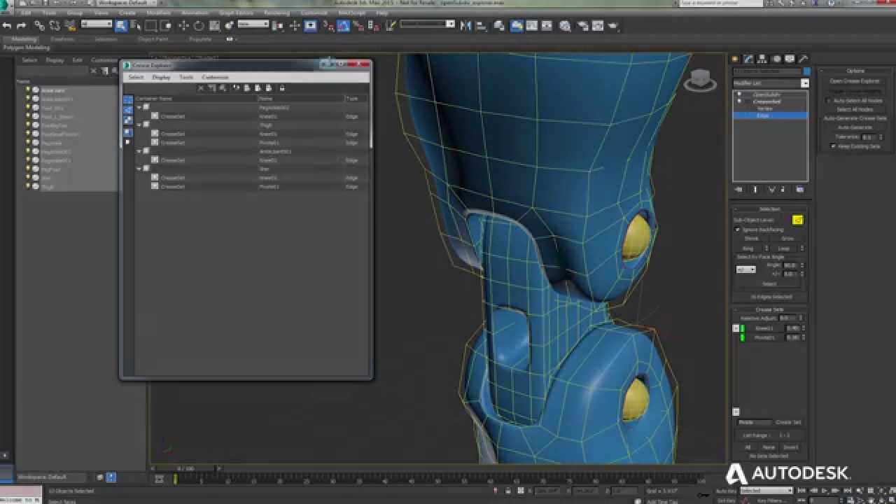Open the Modify command panel tab
Viewport: 896px width, 504px height.
tap(748, 59)
